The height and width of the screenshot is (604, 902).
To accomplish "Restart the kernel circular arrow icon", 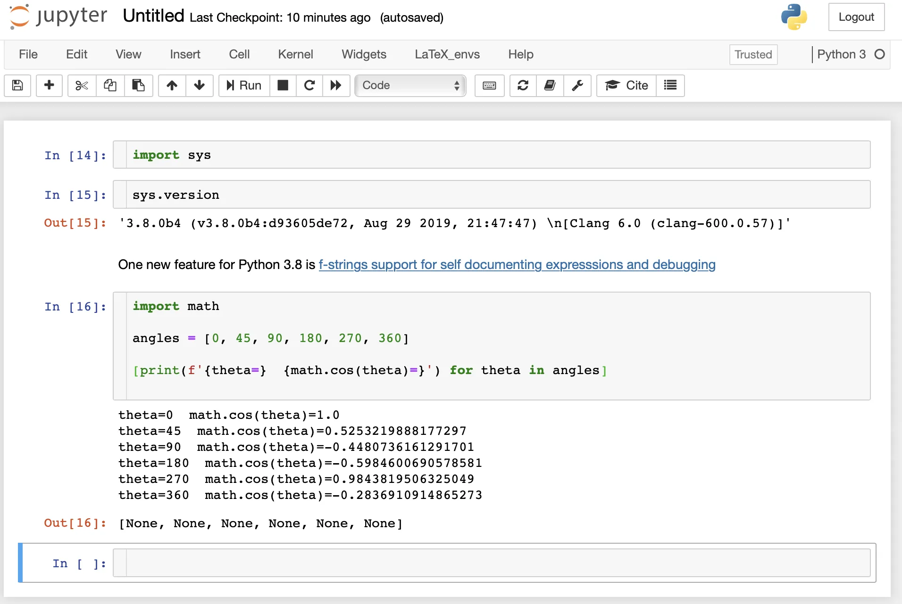I will (x=309, y=85).
